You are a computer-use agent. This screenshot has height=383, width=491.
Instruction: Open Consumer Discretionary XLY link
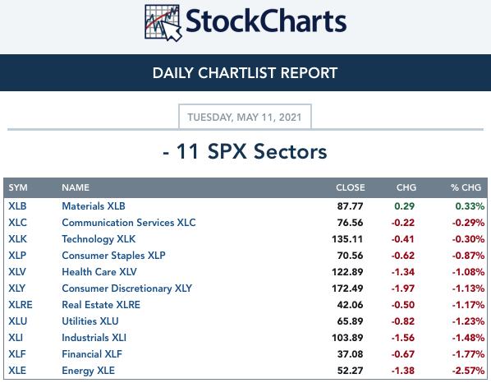click(x=126, y=288)
